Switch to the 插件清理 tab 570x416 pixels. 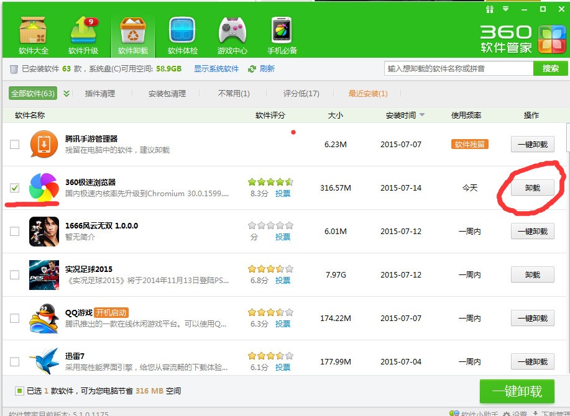click(x=100, y=94)
